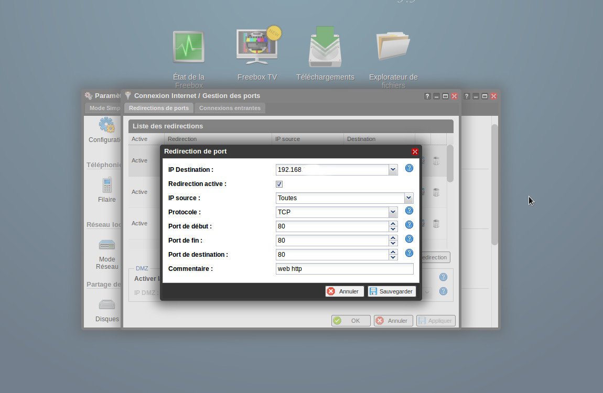This screenshot has height=393, width=603.
Task: Close the Redirection de port dialog
Action: [x=415, y=152]
